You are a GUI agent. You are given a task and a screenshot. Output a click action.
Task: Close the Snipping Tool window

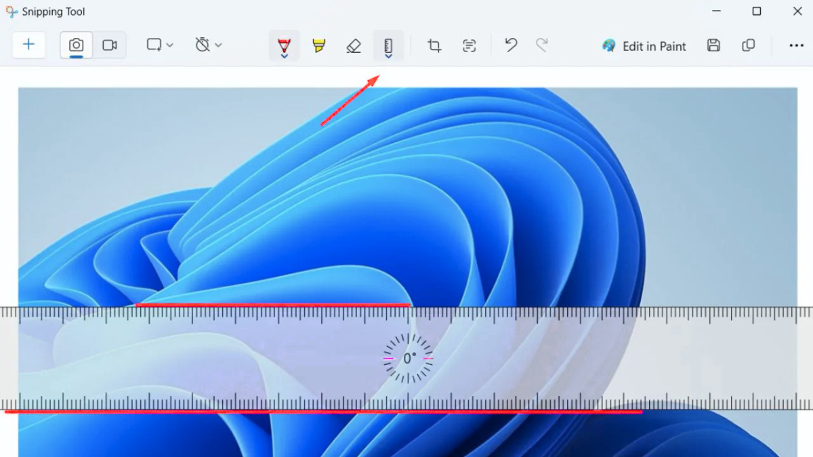(x=797, y=12)
